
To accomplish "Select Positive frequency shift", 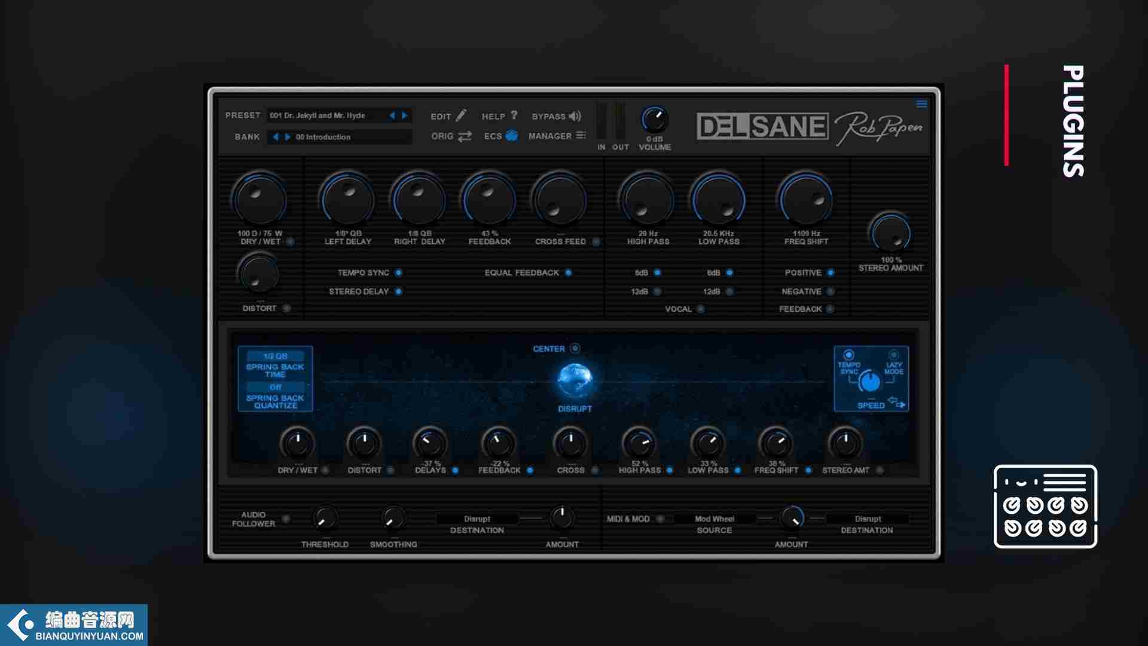I will click(831, 273).
